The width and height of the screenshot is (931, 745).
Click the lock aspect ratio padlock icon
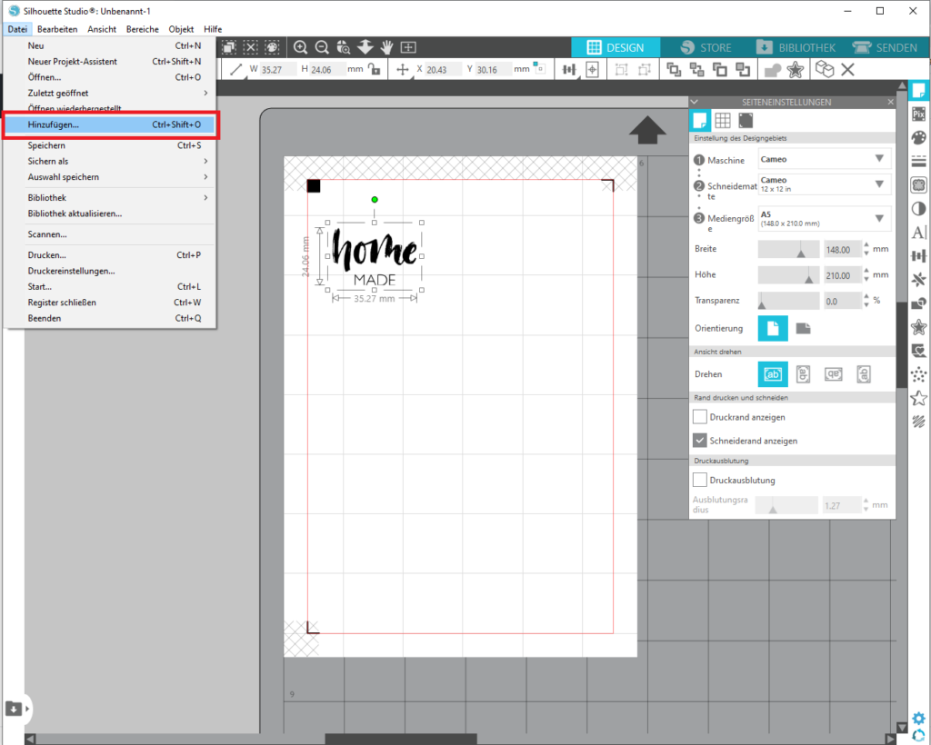point(374,69)
